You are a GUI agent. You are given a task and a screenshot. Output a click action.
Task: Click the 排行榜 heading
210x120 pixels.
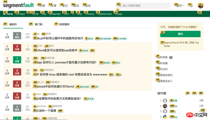[162, 93]
